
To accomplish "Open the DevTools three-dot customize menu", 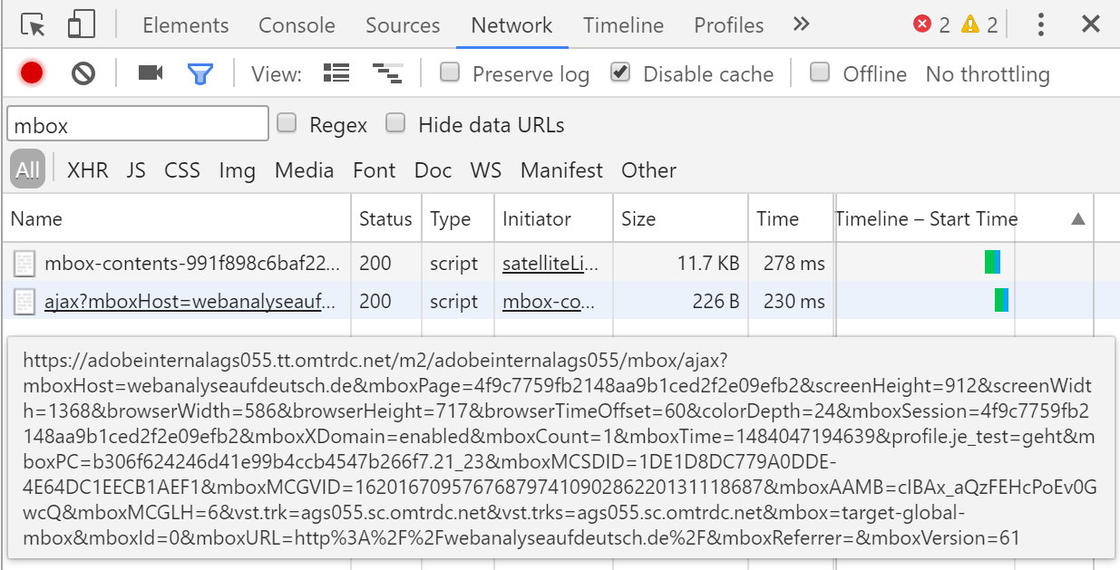I will point(1040,24).
